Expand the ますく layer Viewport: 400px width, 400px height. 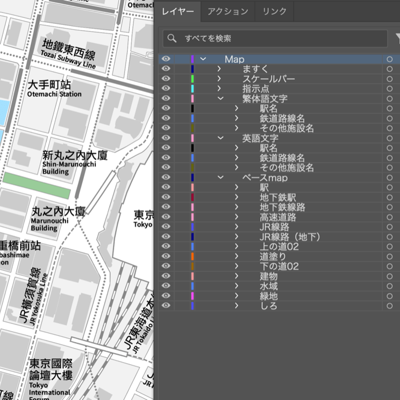coord(219,69)
